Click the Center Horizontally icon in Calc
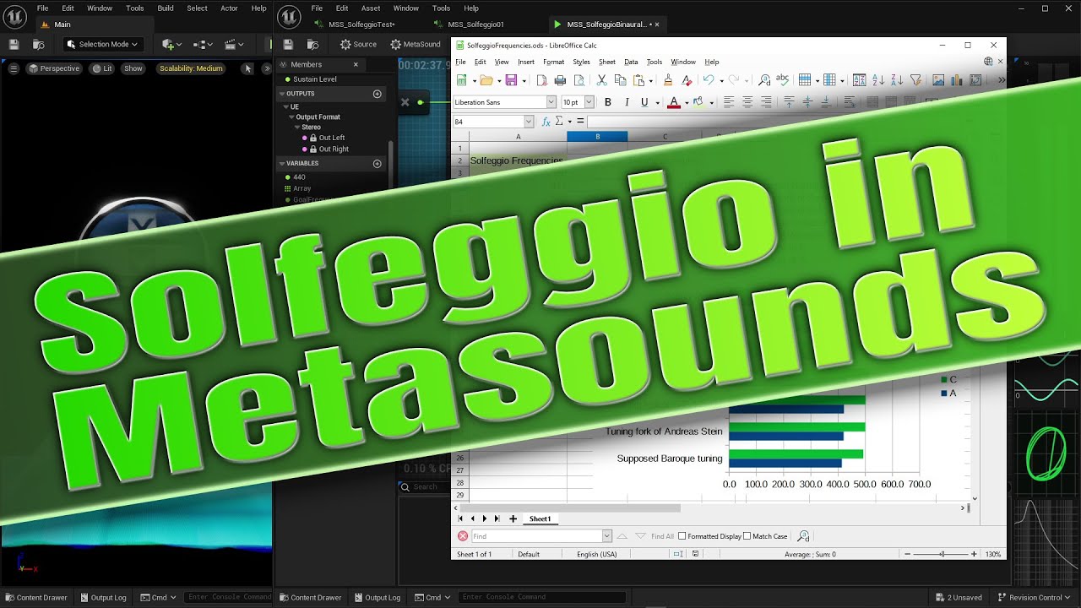Screen dimensions: 1081x608 (748, 102)
